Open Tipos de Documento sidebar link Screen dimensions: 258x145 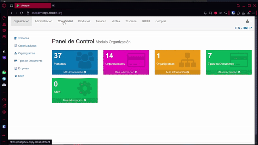point(30,61)
